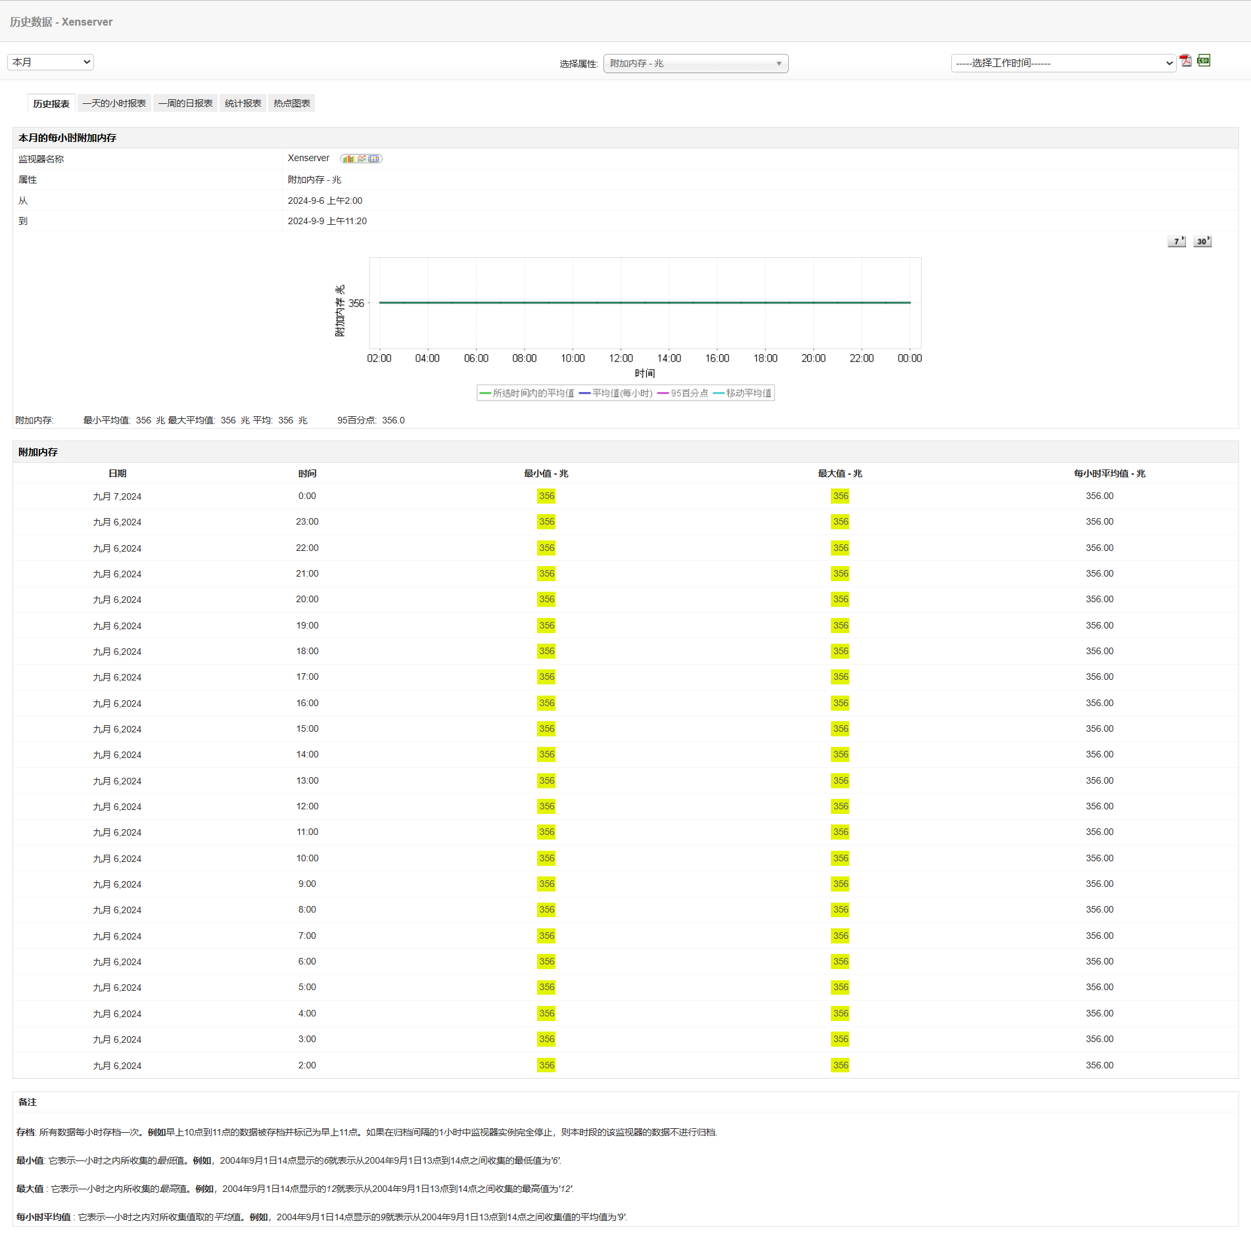Click the 23:00 time cell
The image size is (1251, 1238).
307,521
